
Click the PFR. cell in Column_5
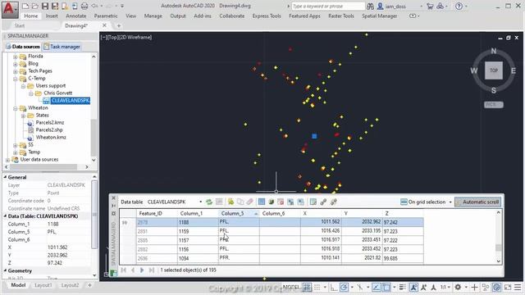pos(239,258)
